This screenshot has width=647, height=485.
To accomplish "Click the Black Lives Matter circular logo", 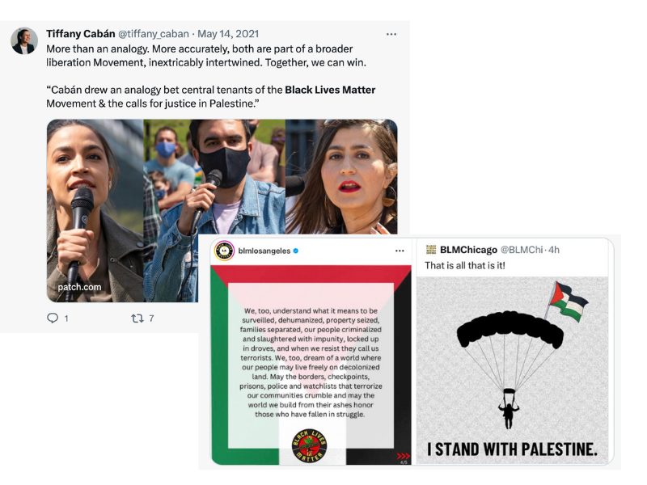I will pyautogui.click(x=309, y=446).
